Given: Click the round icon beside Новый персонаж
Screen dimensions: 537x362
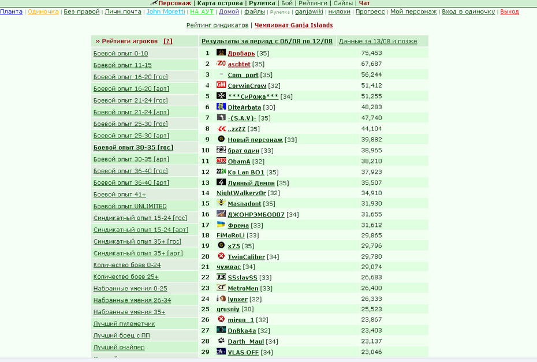Looking at the screenshot, I should point(221,139).
